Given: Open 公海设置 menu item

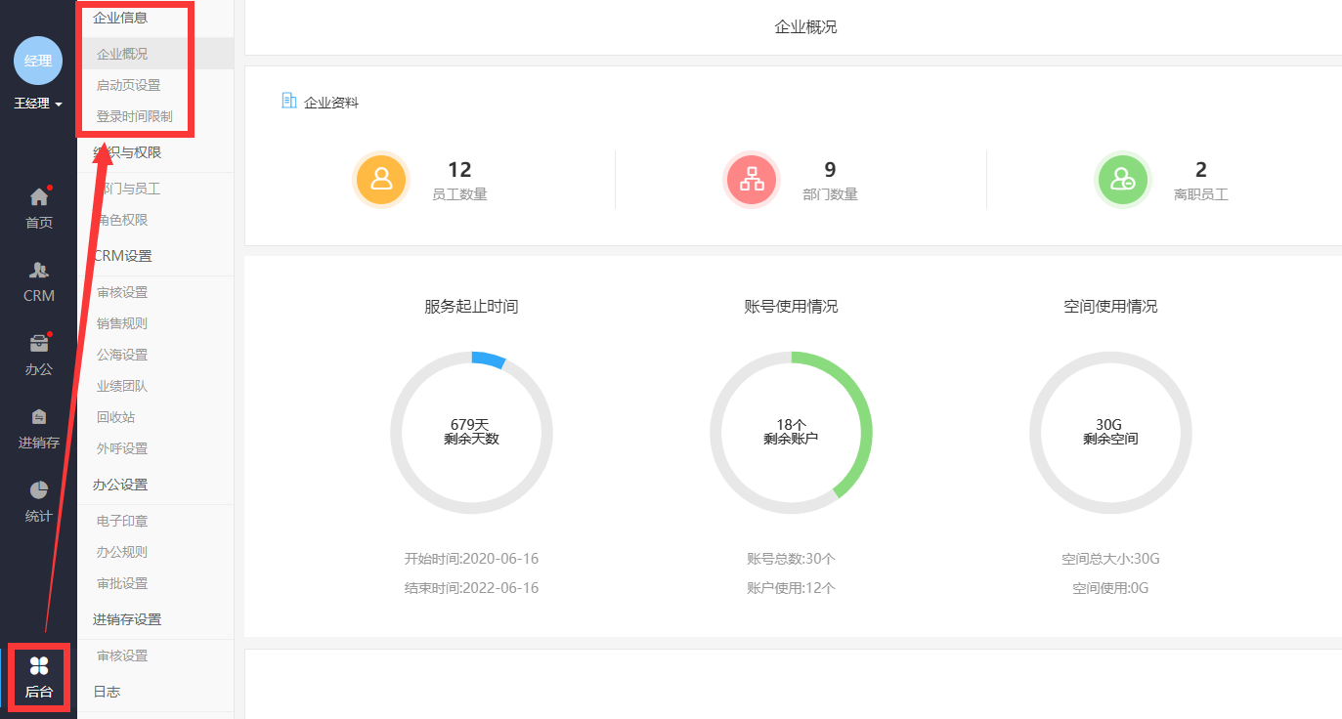Looking at the screenshot, I should (122, 355).
